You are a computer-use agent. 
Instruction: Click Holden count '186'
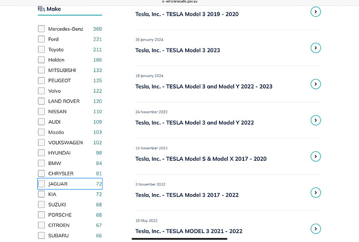coord(97,60)
